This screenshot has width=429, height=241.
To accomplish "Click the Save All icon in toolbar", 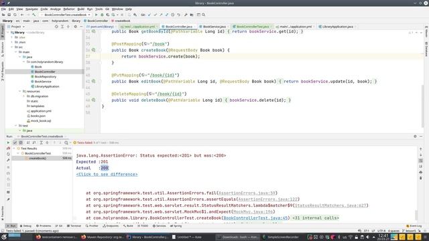I will [9, 15].
